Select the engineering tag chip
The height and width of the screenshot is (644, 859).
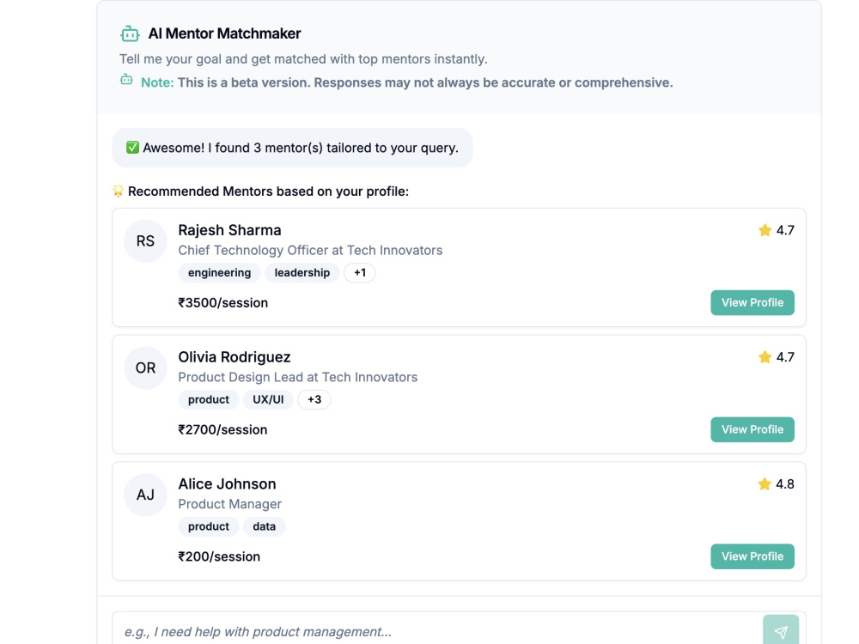coord(219,273)
